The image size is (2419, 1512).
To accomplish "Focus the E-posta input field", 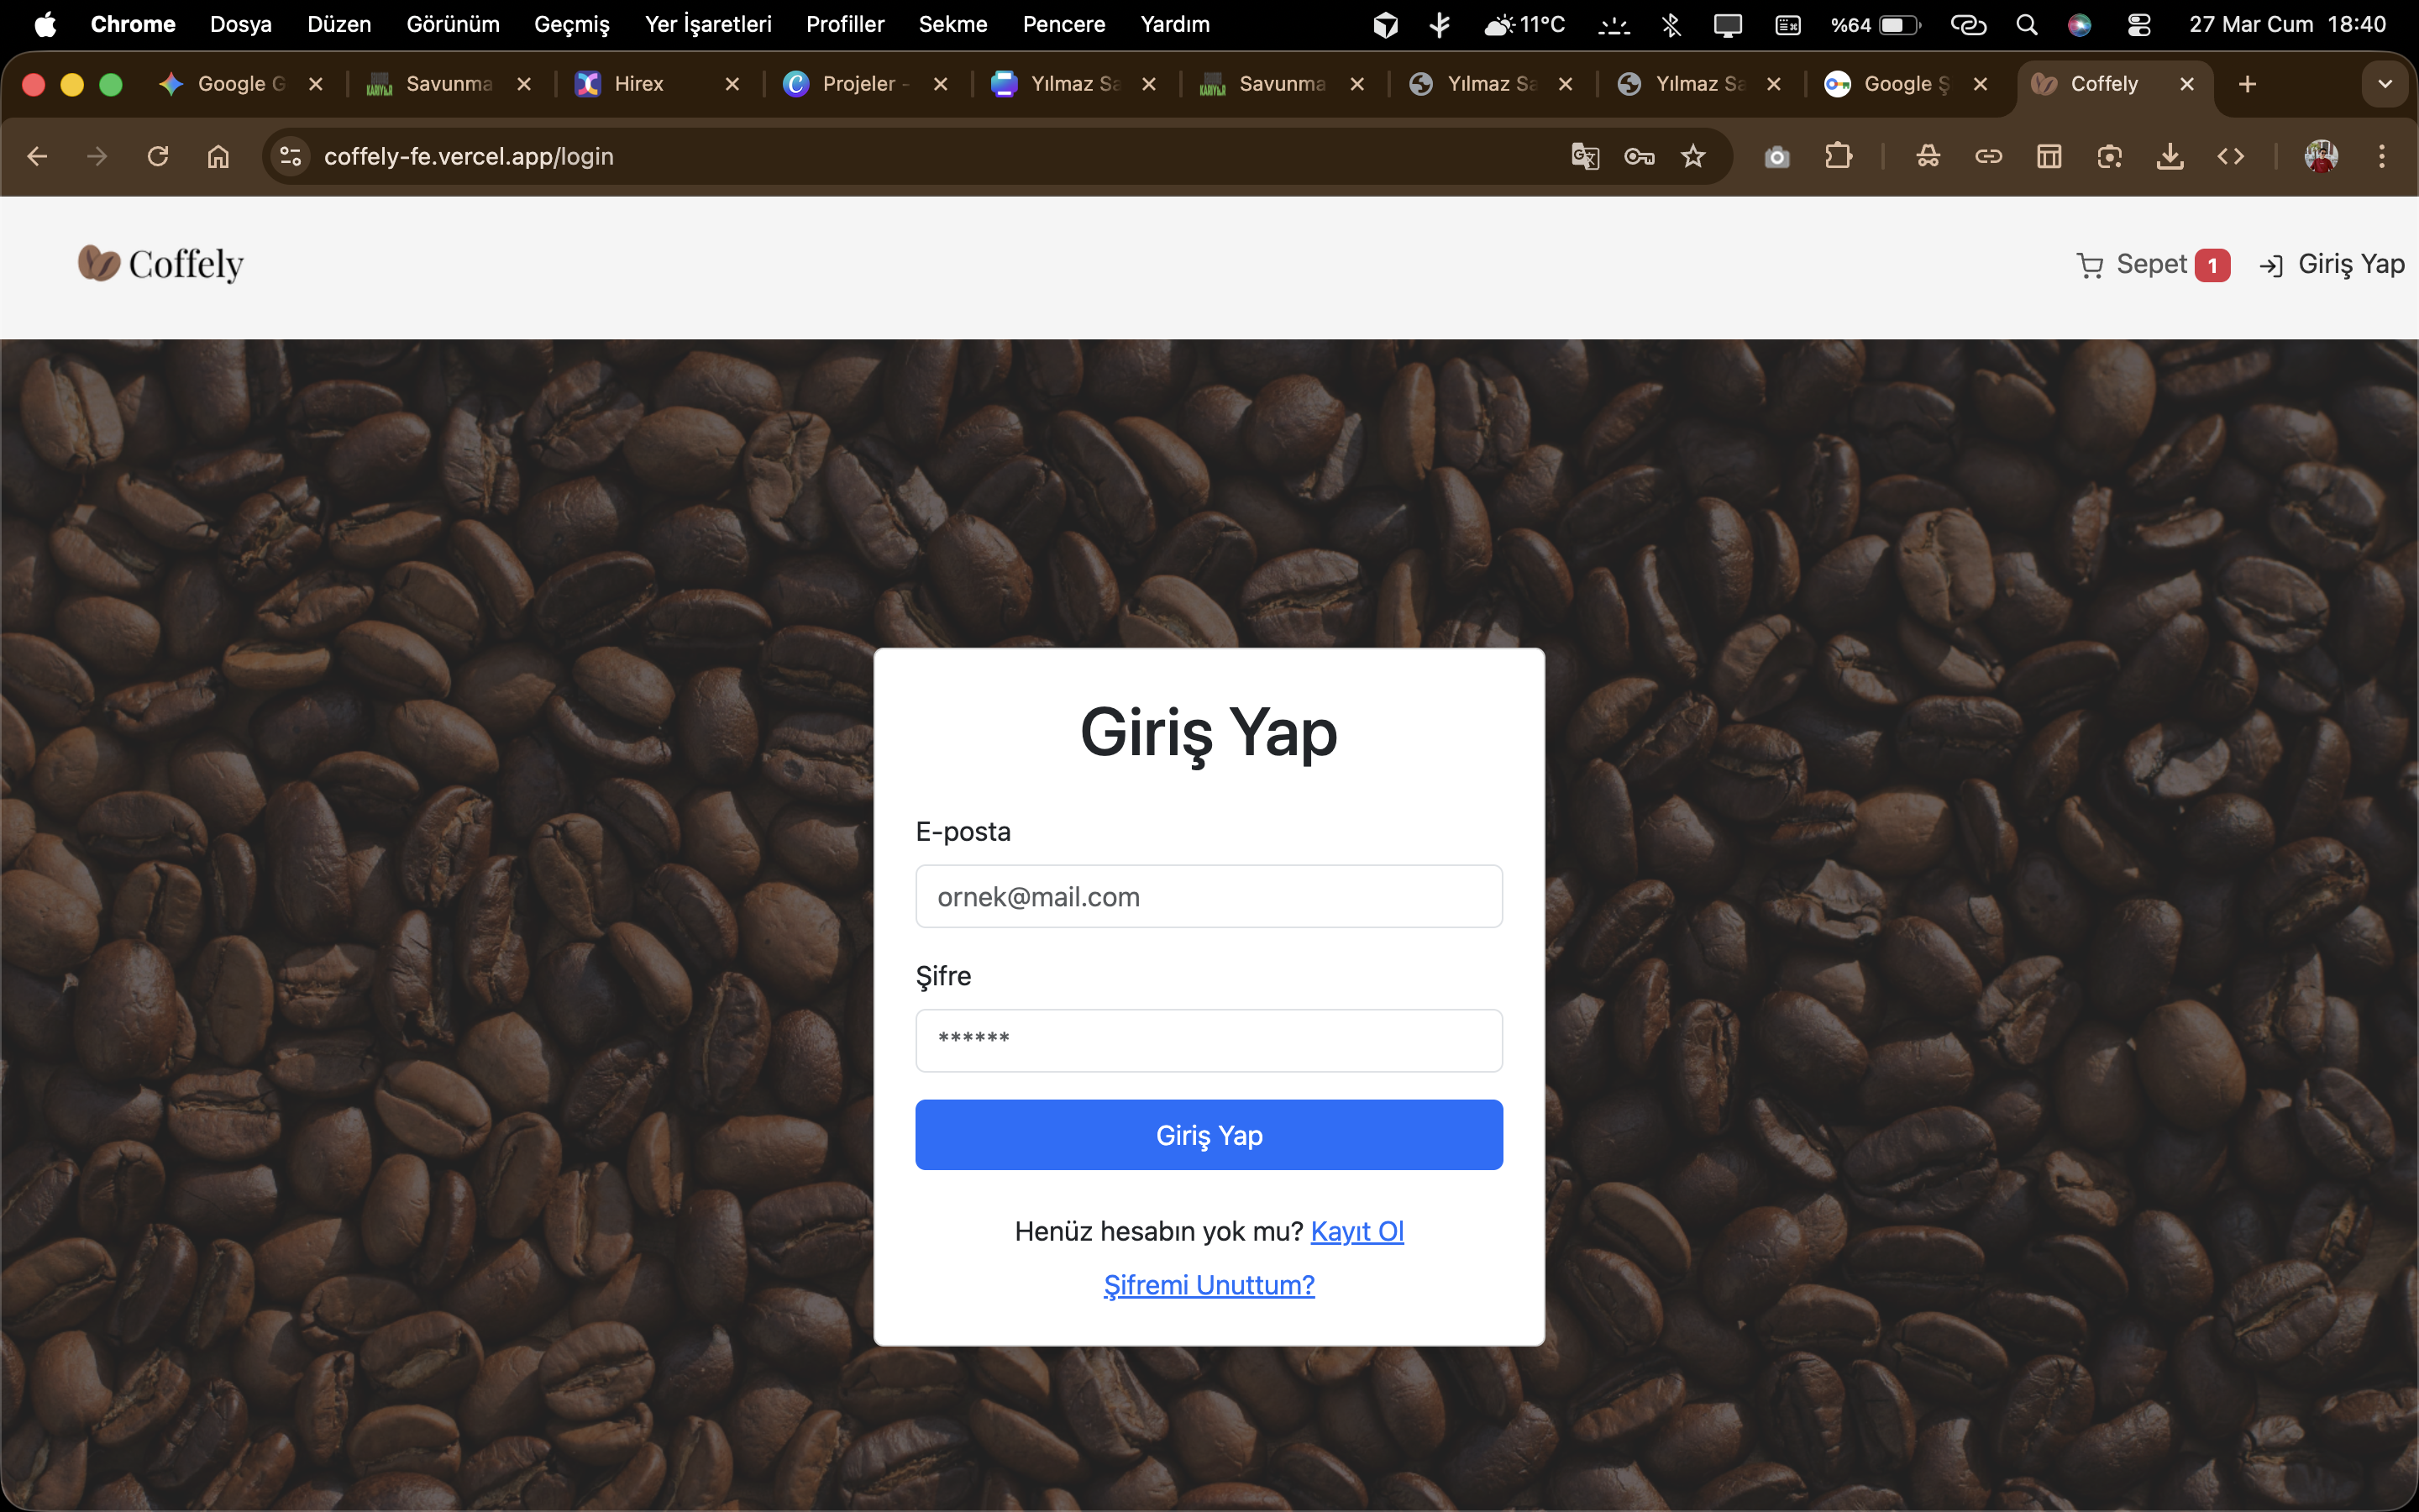I will (1209, 896).
